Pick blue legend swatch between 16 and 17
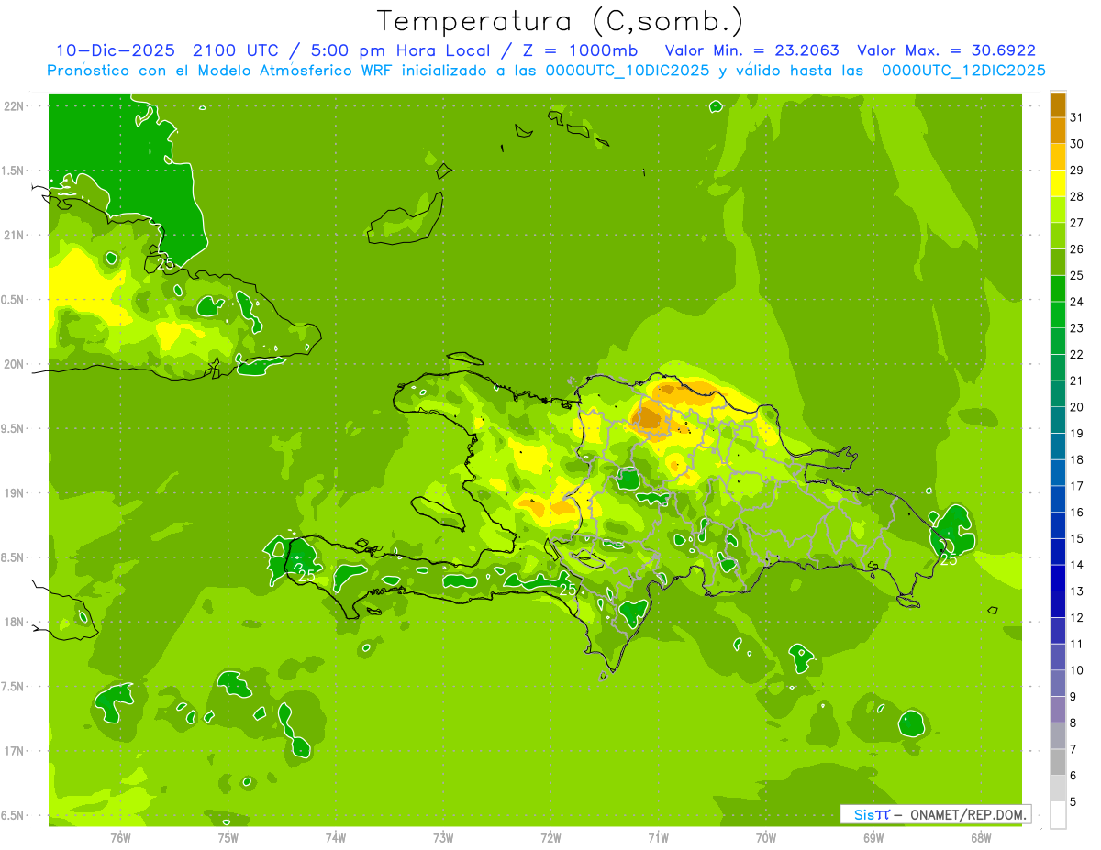 point(1058,500)
